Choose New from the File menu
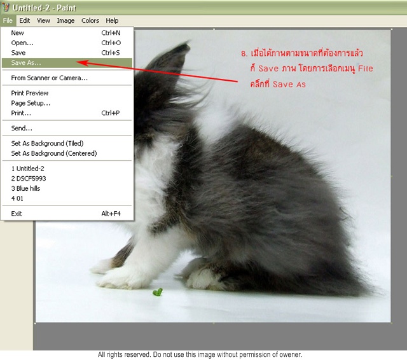The width and height of the screenshot is (407, 360). tap(67, 33)
